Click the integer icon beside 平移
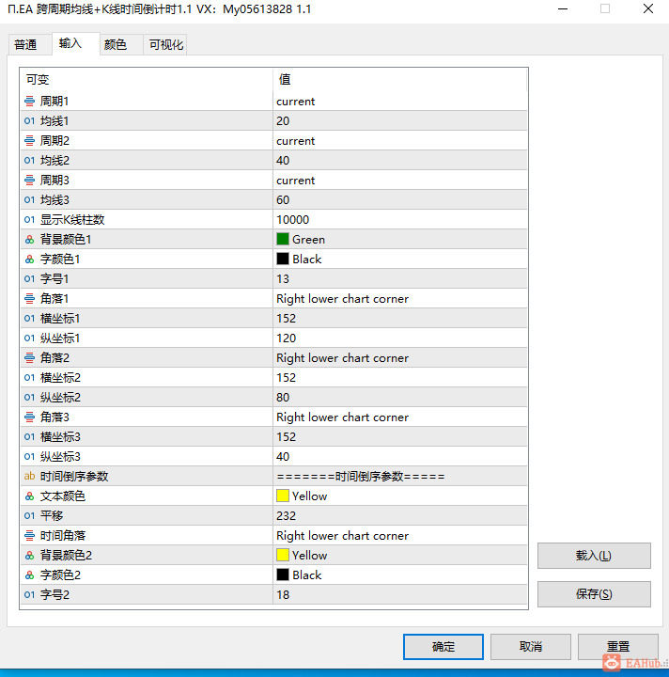The image size is (669, 677). 29,516
